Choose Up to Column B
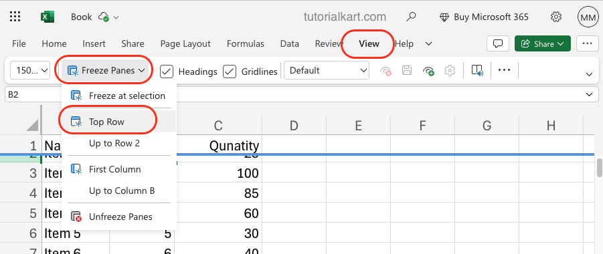This screenshot has width=603, height=254. click(x=119, y=190)
